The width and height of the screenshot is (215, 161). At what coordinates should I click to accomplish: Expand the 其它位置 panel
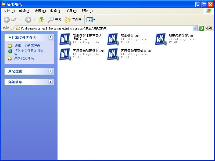50,71
